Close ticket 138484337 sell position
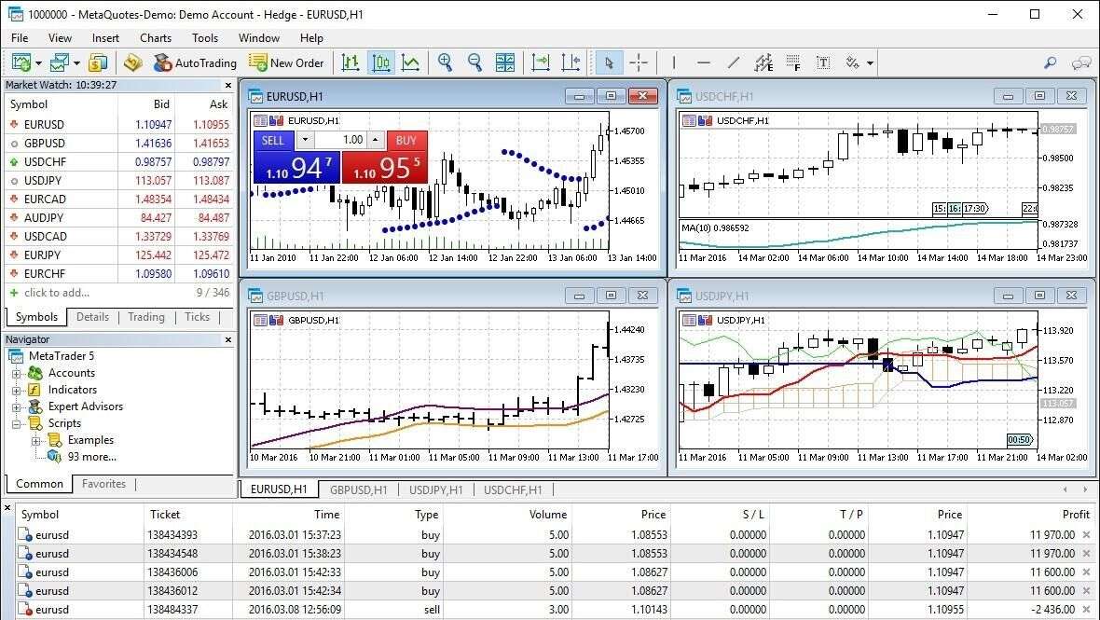The image size is (1100, 620). click(x=1087, y=610)
